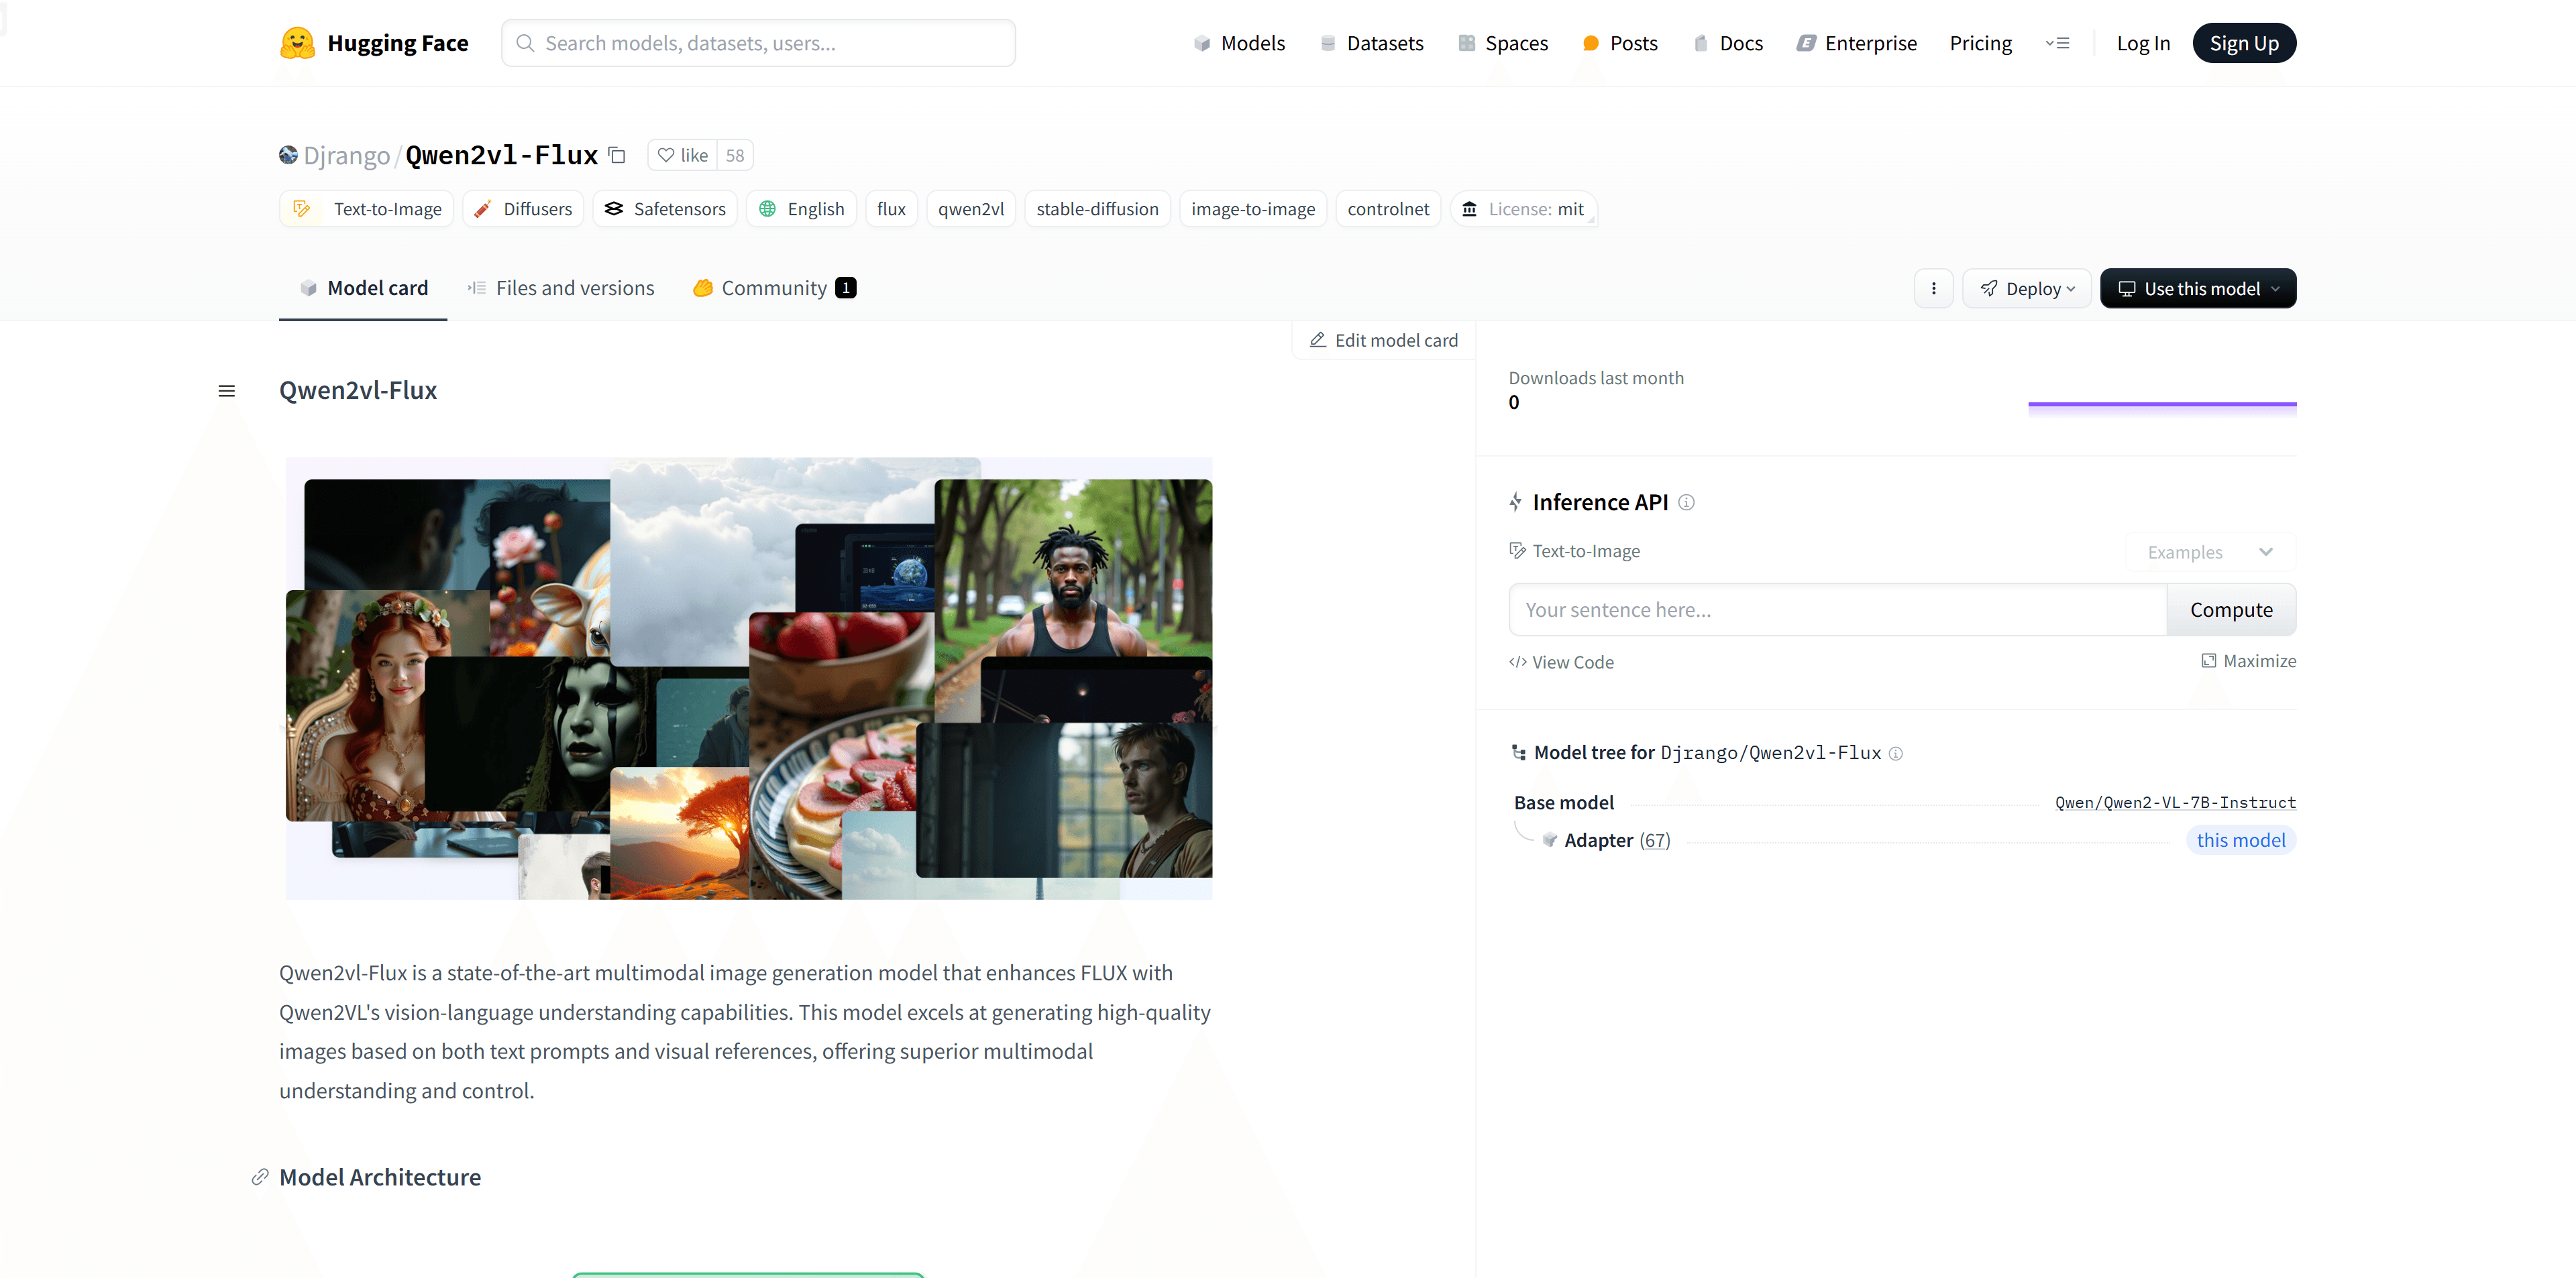Viewport: 2576px width, 1278px height.
Task: Click the downloads last month chart line
Action: click(2161, 404)
